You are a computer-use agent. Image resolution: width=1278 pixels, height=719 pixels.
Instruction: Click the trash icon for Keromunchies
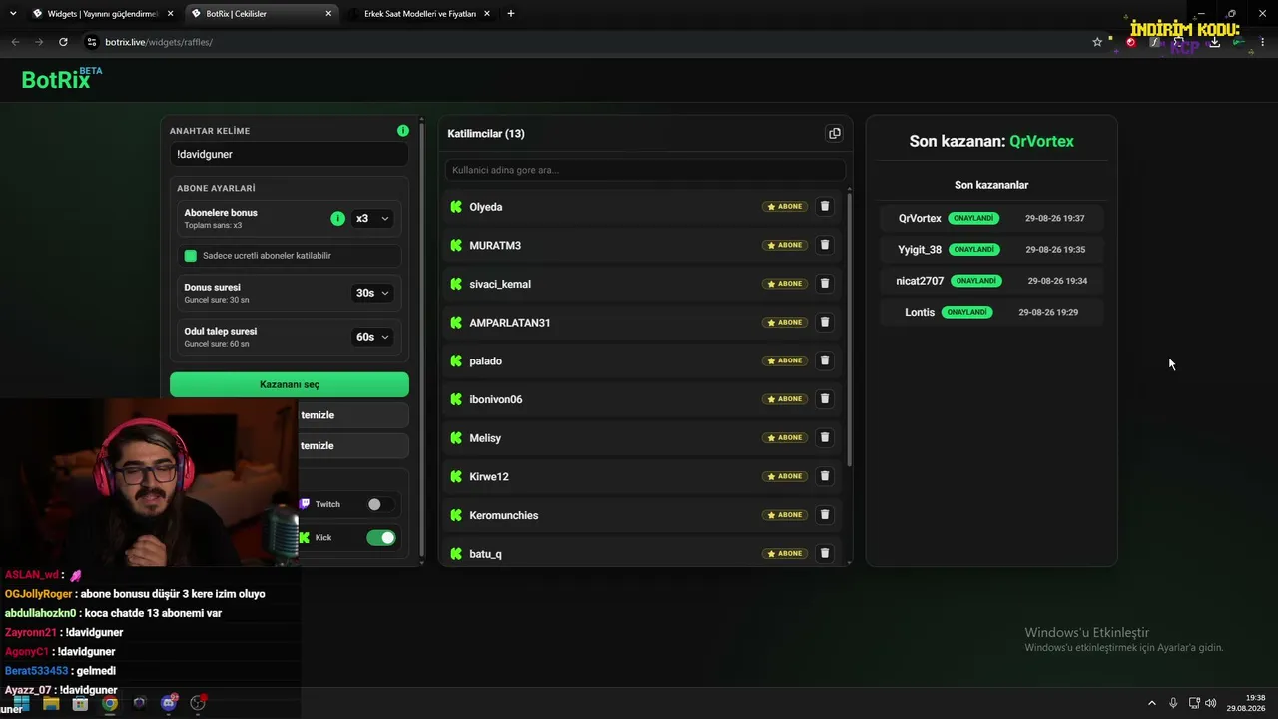(825, 515)
